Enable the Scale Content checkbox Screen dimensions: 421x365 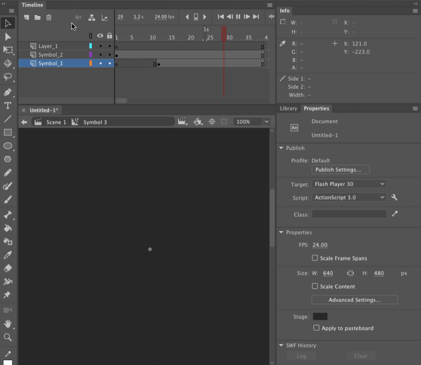(x=315, y=287)
